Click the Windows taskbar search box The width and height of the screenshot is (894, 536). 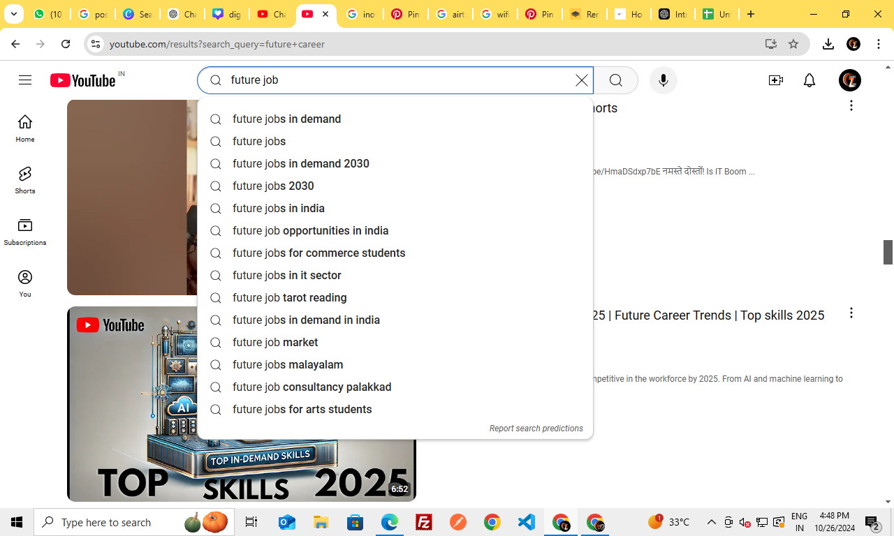click(x=133, y=522)
